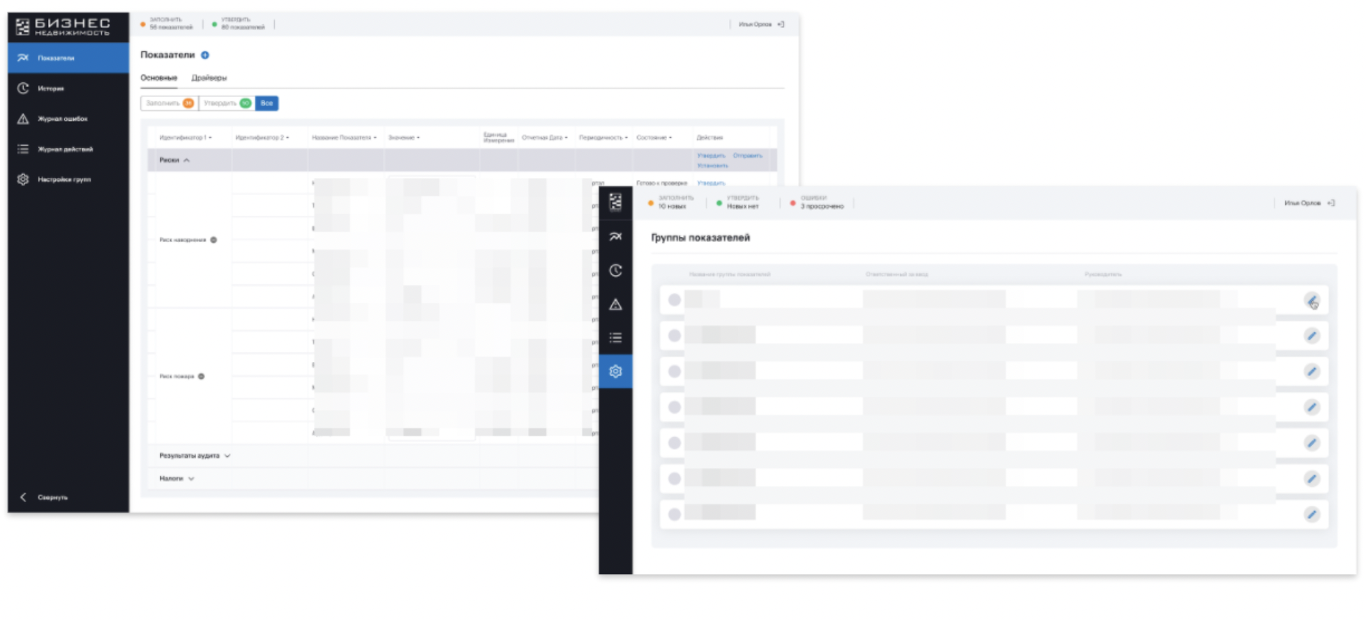Sort by Идентификатор 1 column header
The height and width of the screenshot is (620, 1366).
click(x=185, y=138)
